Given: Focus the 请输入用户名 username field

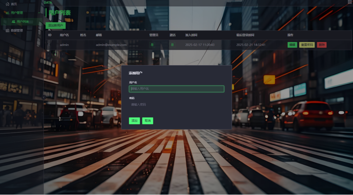Looking at the screenshot, I should (x=176, y=89).
